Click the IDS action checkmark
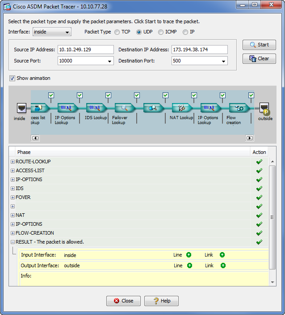Viewport: 285px width, 315px height. tap(259, 188)
